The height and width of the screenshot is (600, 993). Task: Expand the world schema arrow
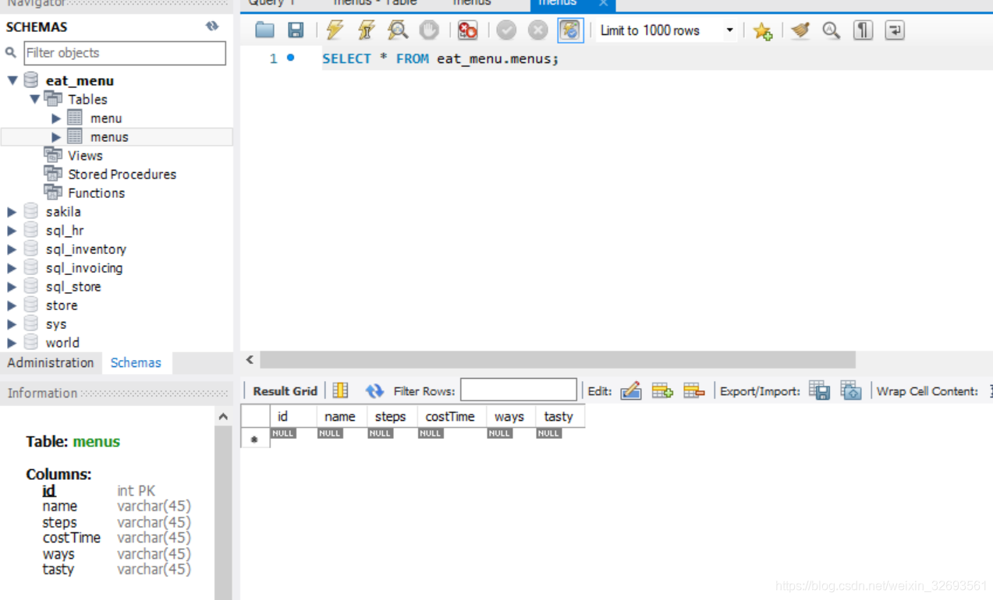click(x=12, y=343)
